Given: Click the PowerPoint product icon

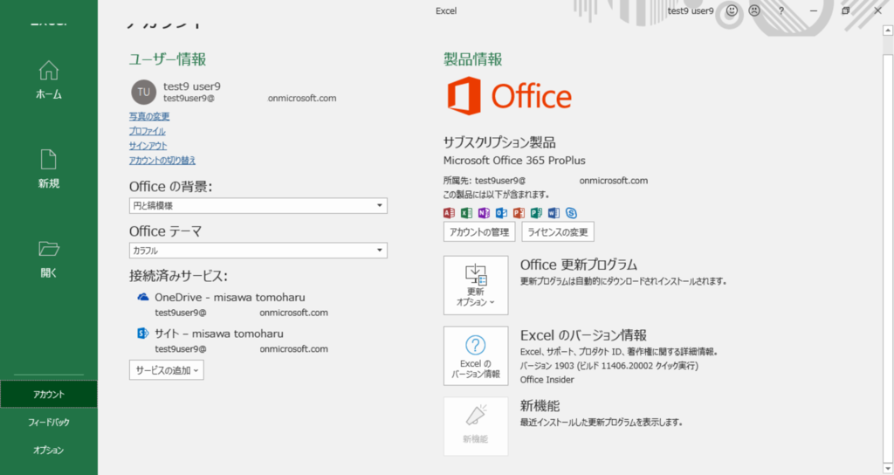Looking at the screenshot, I should (519, 213).
